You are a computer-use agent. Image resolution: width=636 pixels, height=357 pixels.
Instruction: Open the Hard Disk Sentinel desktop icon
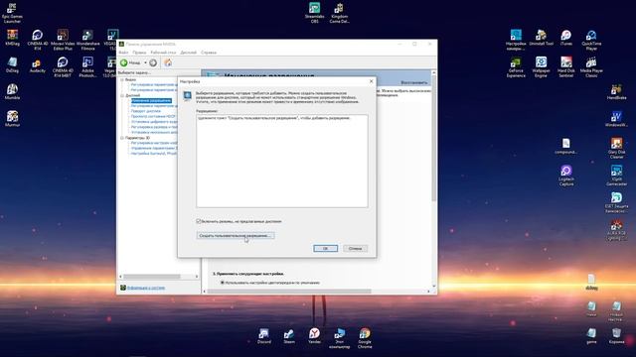coord(566,67)
